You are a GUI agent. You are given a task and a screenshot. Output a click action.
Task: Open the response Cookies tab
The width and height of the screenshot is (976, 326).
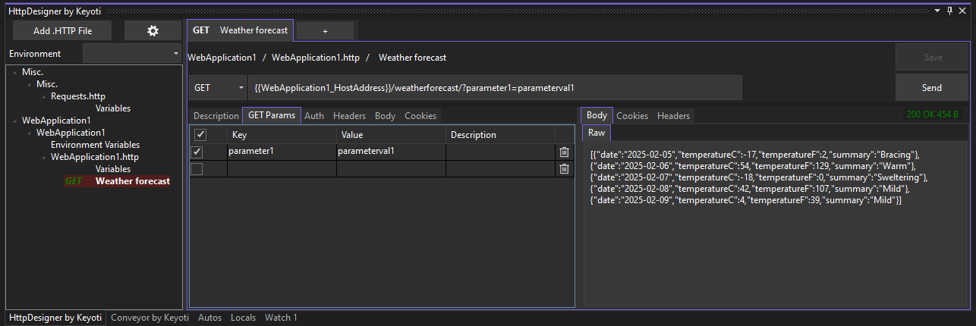(632, 116)
